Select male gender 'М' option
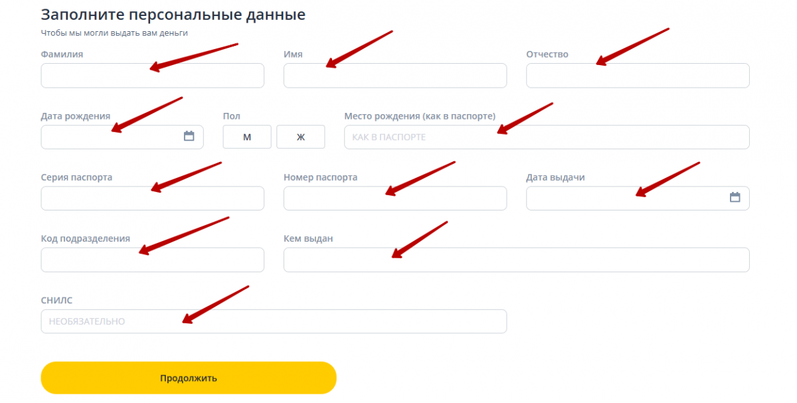797x403 pixels. [247, 137]
